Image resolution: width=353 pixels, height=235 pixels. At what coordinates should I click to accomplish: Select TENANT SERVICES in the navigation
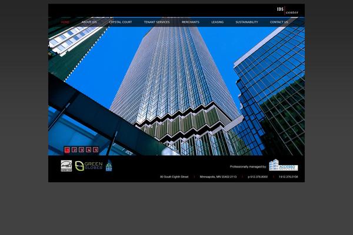(156, 22)
